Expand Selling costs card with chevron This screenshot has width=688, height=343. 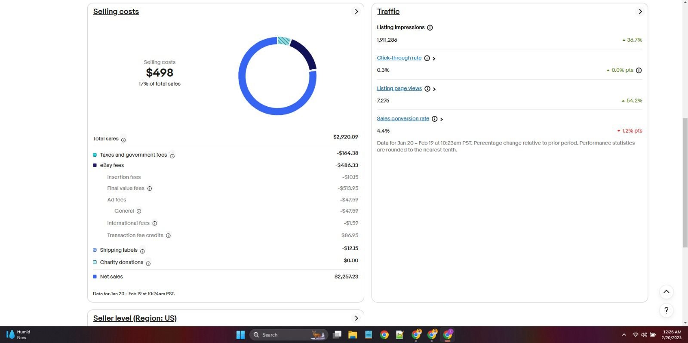(356, 12)
